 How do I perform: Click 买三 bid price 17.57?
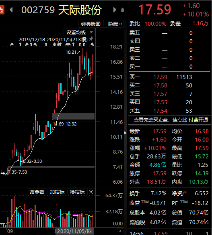(160, 94)
